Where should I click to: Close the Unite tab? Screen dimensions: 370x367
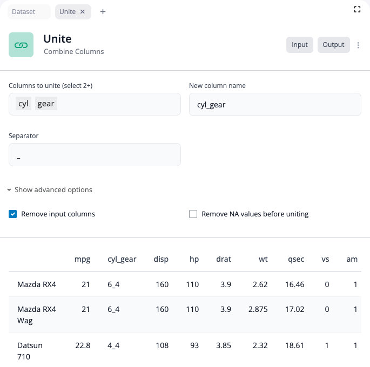point(83,12)
